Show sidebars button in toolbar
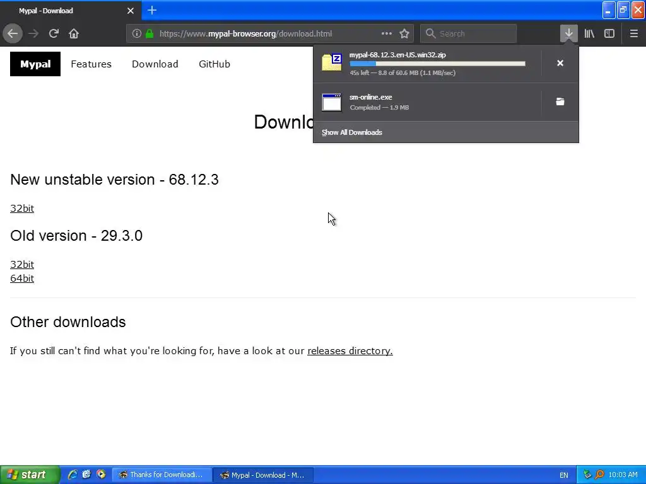646x484 pixels. pyautogui.click(x=609, y=34)
